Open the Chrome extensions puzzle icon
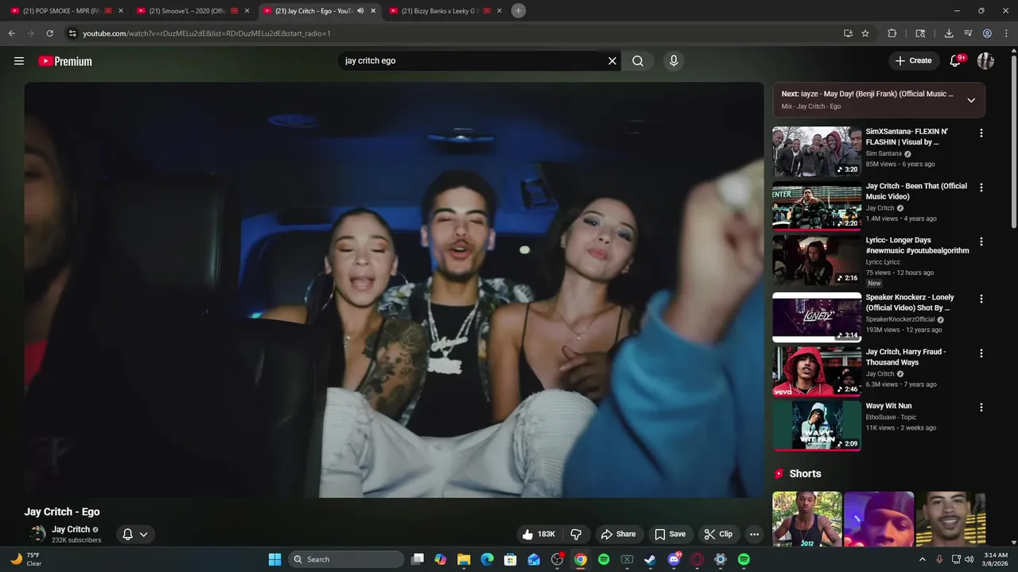The height and width of the screenshot is (572, 1018). 892,33
